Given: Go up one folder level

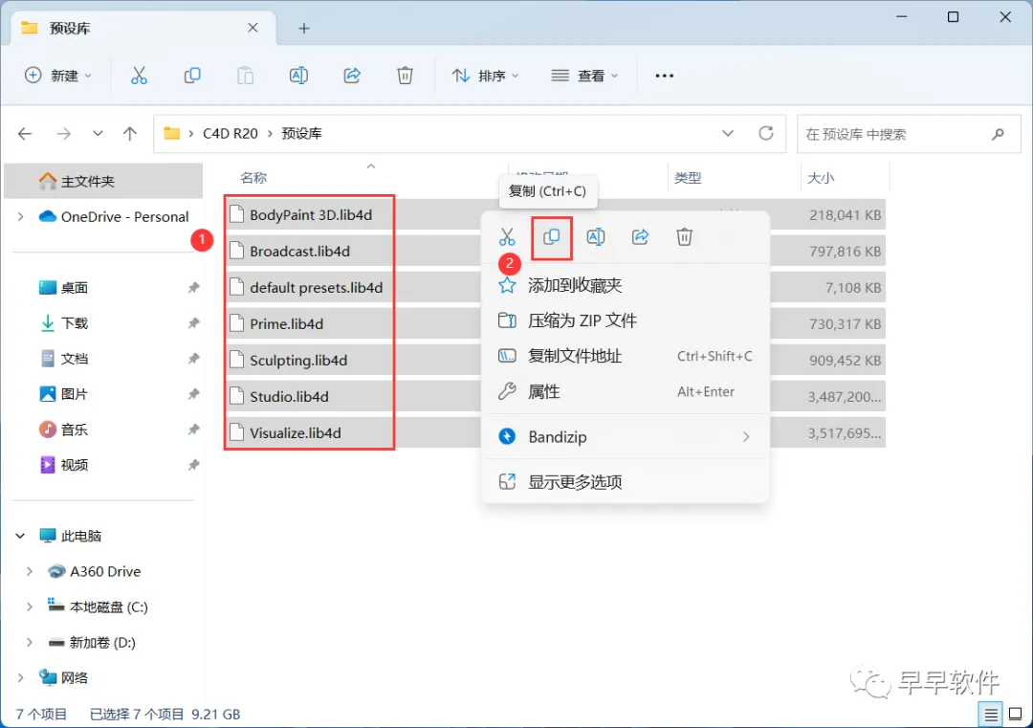Looking at the screenshot, I should tap(130, 134).
